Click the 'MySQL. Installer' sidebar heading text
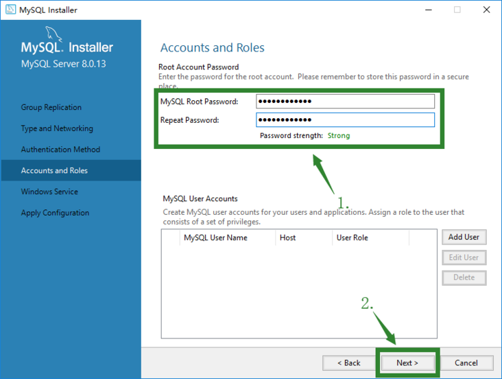502x379 pixels. [x=67, y=47]
